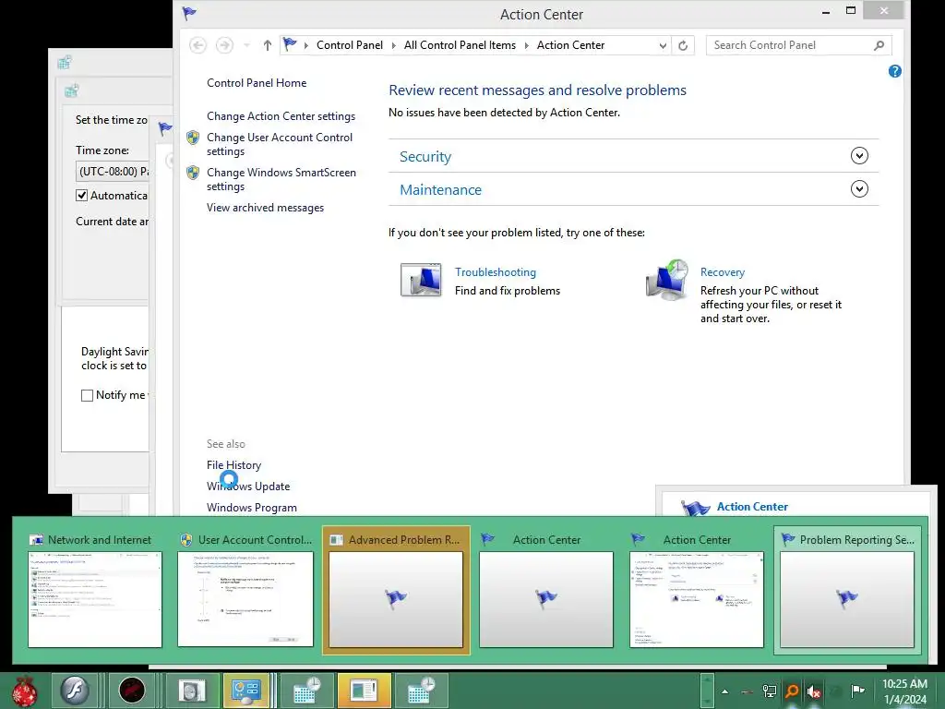Open the address bar history dropdown
This screenshot has width=945, height=709.
pos(663,45)
